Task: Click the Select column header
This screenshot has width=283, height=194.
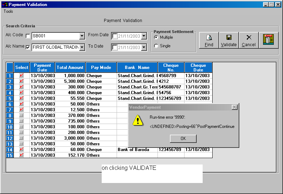Action: 22,68
